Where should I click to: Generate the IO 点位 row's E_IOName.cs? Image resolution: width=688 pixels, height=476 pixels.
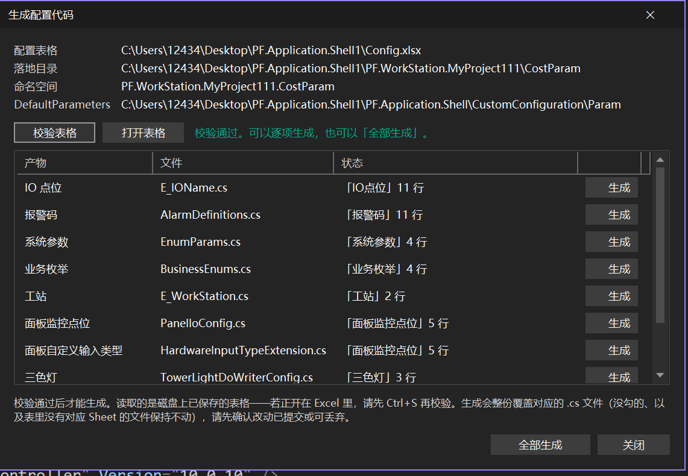611,187
